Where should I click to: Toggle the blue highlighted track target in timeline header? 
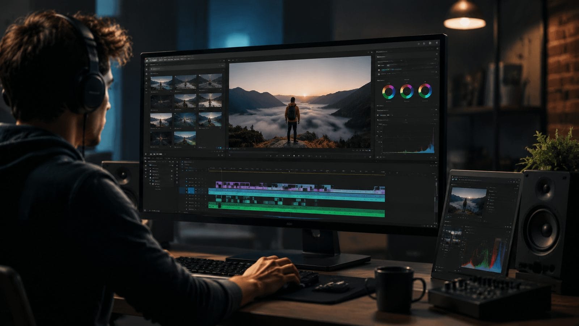click(191, 191)
